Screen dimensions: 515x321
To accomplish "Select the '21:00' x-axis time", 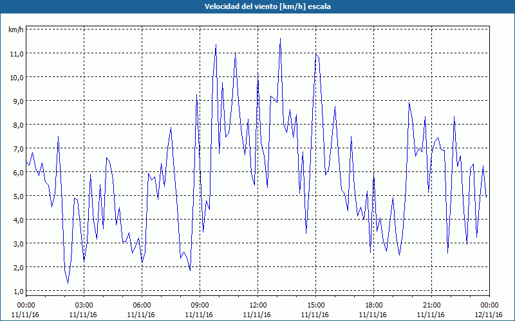I will click(x=431, y=306).
